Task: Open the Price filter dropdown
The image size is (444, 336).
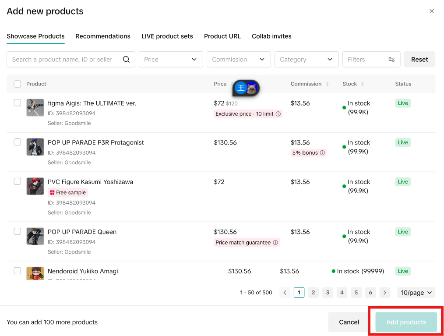Action: [171, 60]
